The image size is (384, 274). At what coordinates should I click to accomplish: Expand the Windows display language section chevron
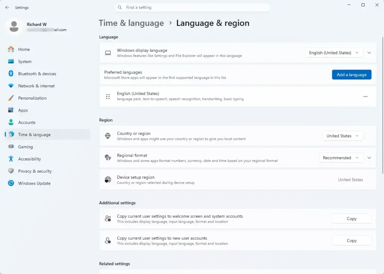pyautogui.click(x=369, y=53)
